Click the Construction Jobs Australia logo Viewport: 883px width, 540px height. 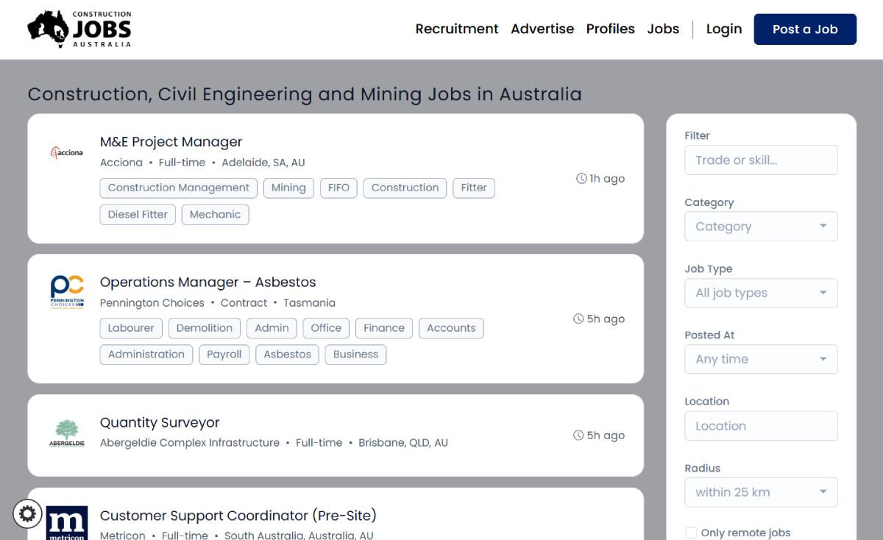coord(79,29)
